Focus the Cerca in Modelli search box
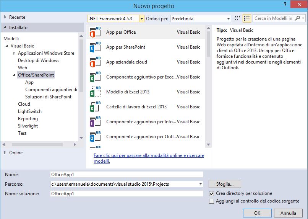The image size is (308, 219). point(274,18)
